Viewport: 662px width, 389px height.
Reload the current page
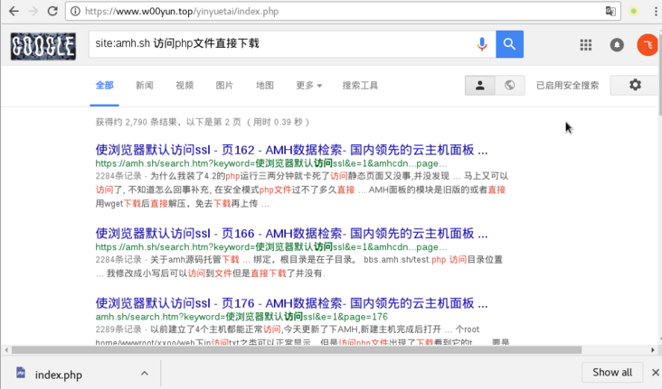coord(52,12)
